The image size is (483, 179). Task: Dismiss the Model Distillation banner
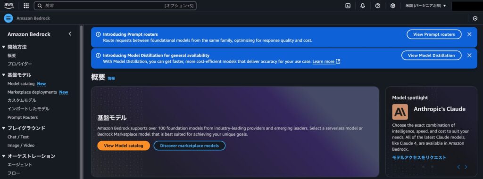469,56
